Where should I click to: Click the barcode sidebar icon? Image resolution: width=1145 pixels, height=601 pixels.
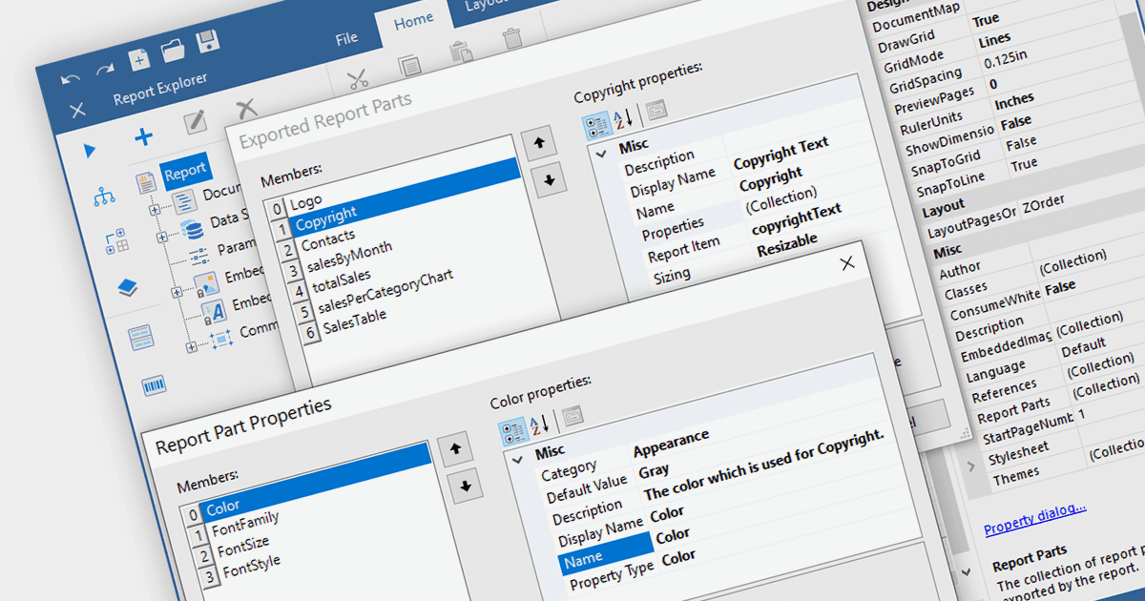(154, 385)
